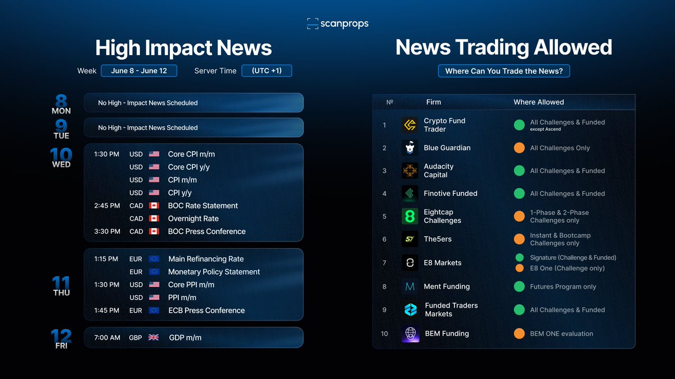Click the orange dot for BEM Funding
Image resolution: width=675 pixels, height=379 pixels.
pos(519,334)
